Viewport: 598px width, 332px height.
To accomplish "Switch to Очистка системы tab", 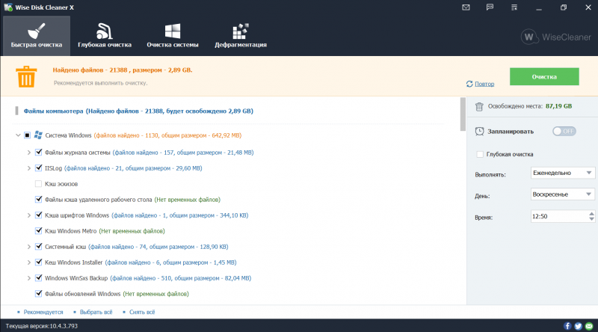I will coord(173,36).
